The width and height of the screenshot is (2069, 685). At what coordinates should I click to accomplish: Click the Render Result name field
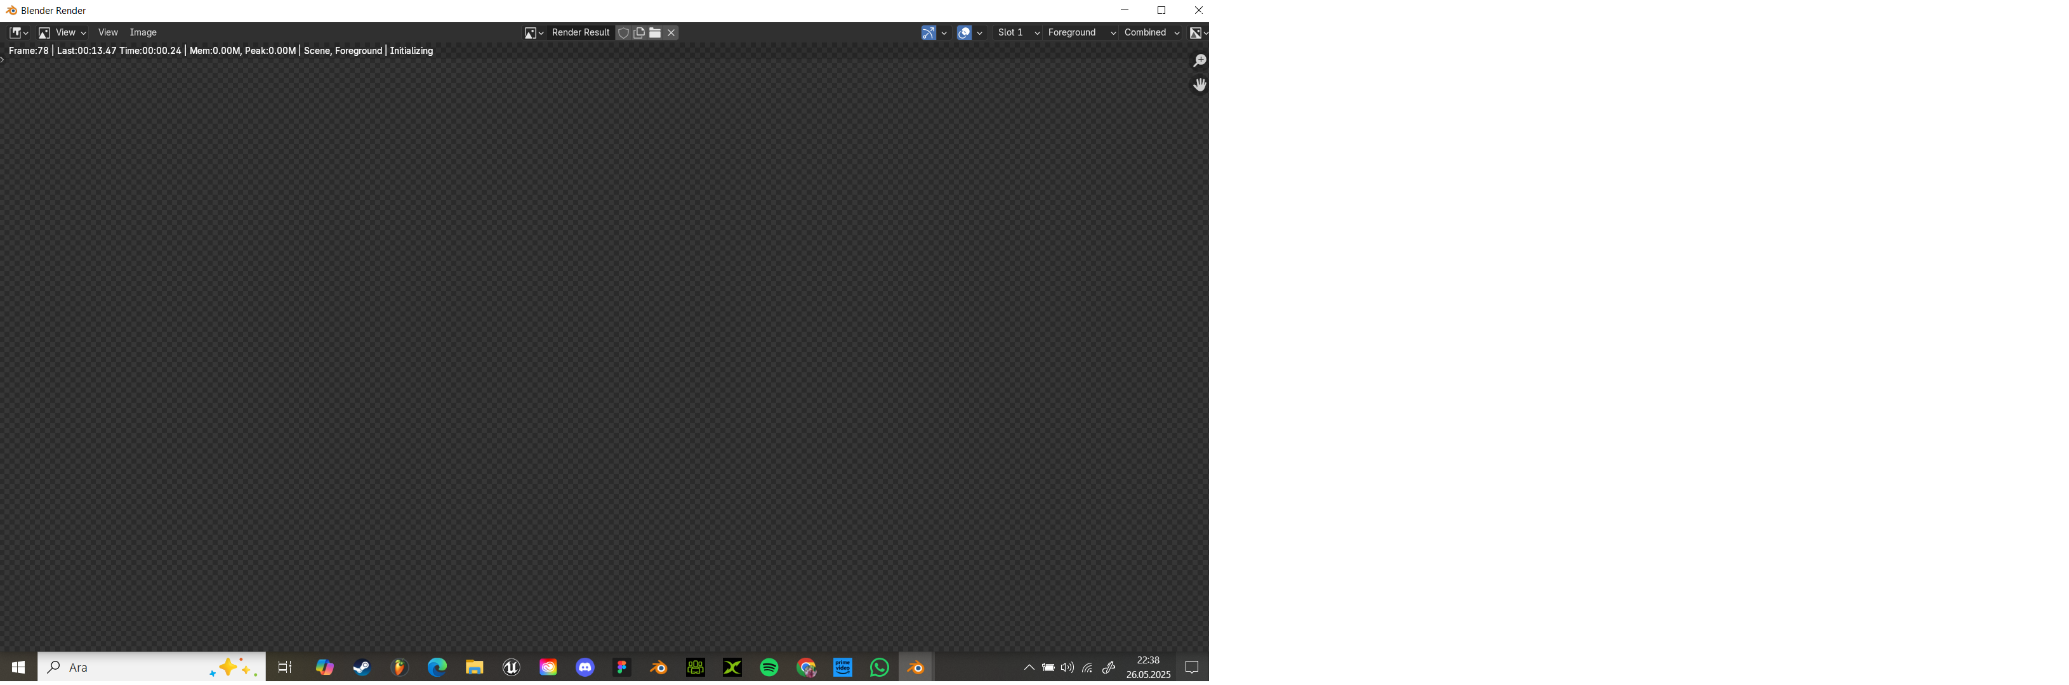click(580, 33)
